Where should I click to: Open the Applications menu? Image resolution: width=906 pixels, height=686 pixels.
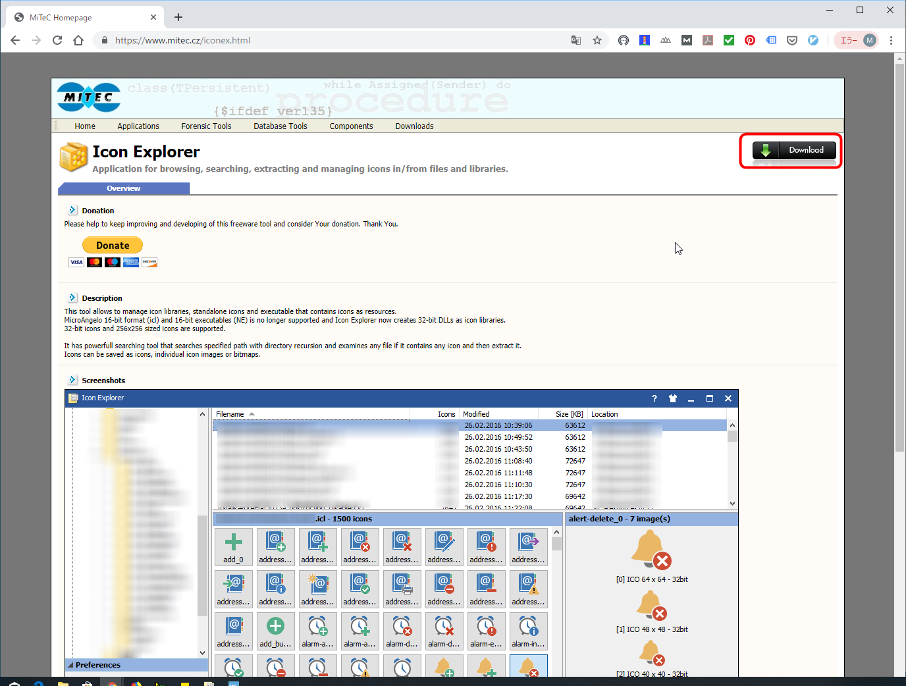click(x=138, y=126)
